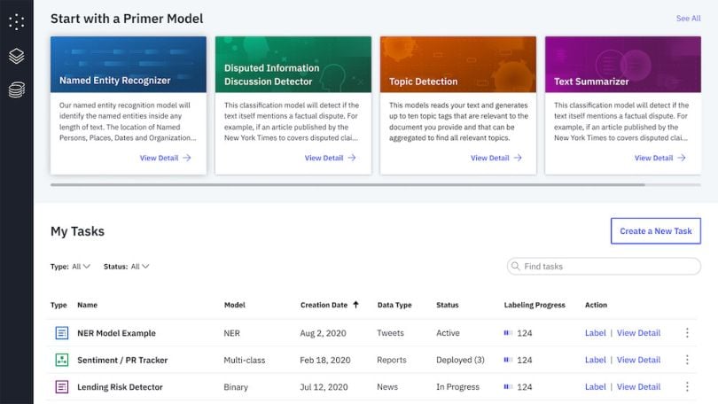This screenshot has width=718, height=404.
Task: Click Topic Detection card banner
Action: coord(458,65)
